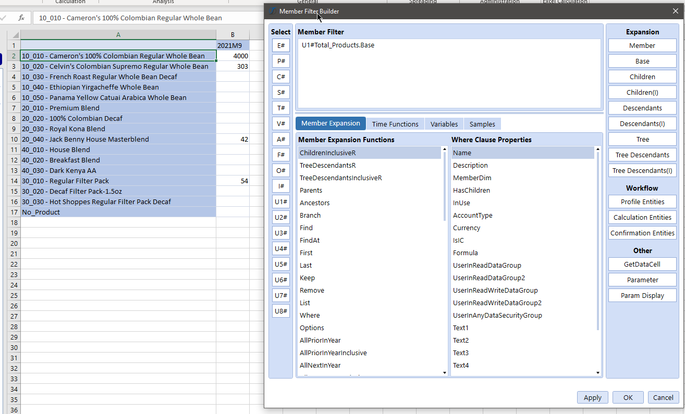Viewport: 685px width, 414px height.
Task: Click the Excel formula bar
Action: [149, 18]
